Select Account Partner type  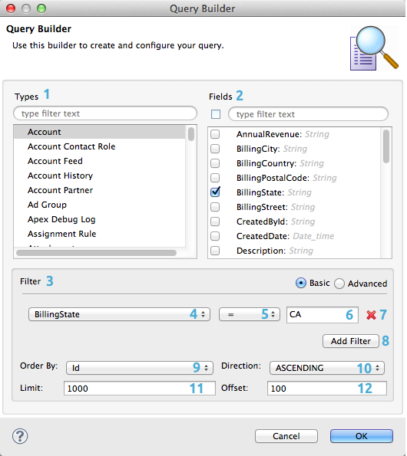point(99,190)
